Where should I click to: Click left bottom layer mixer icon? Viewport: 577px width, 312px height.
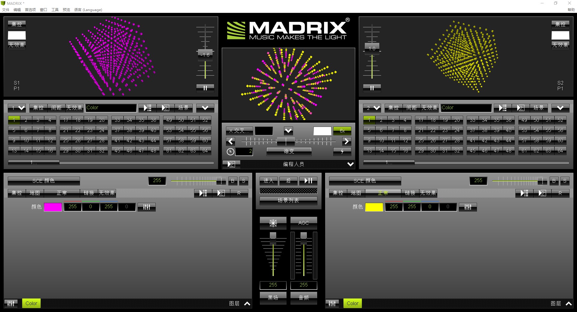click(11, 303)
